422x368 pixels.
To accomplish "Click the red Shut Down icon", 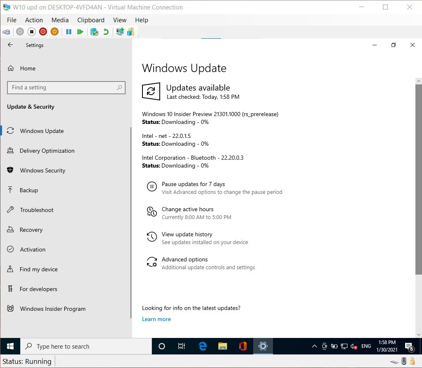I will click(x=43, y=32).
